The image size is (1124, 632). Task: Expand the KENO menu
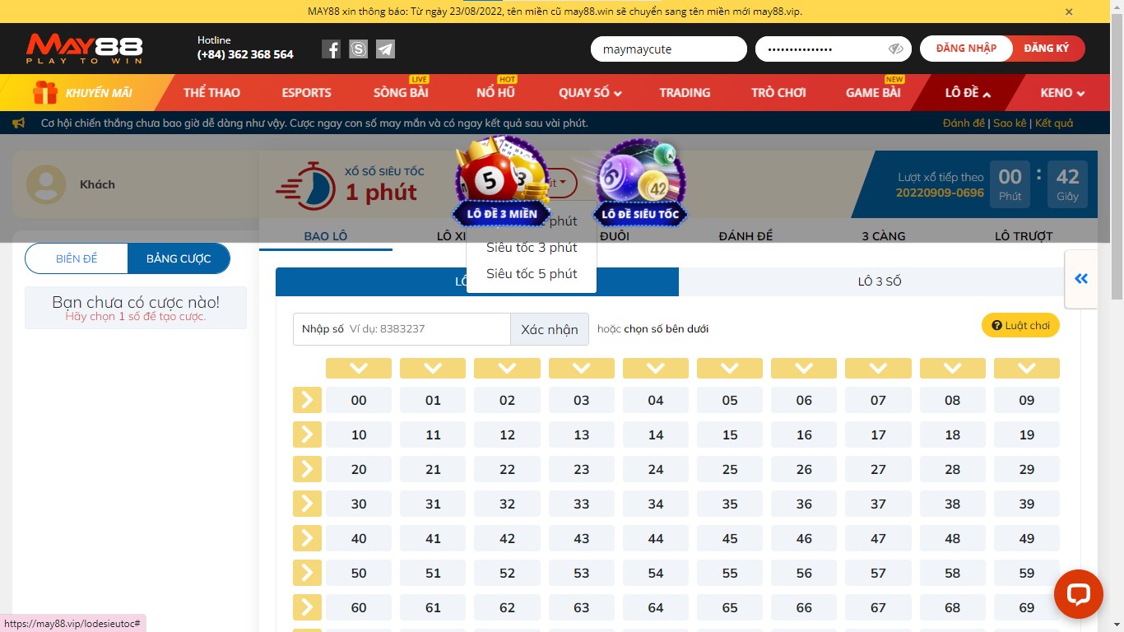point(1062,93)
